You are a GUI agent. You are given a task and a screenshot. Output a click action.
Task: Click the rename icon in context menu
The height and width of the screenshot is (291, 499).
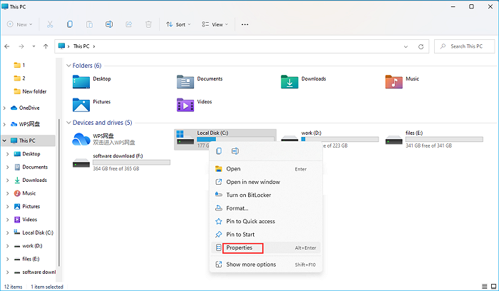[235, 151]
